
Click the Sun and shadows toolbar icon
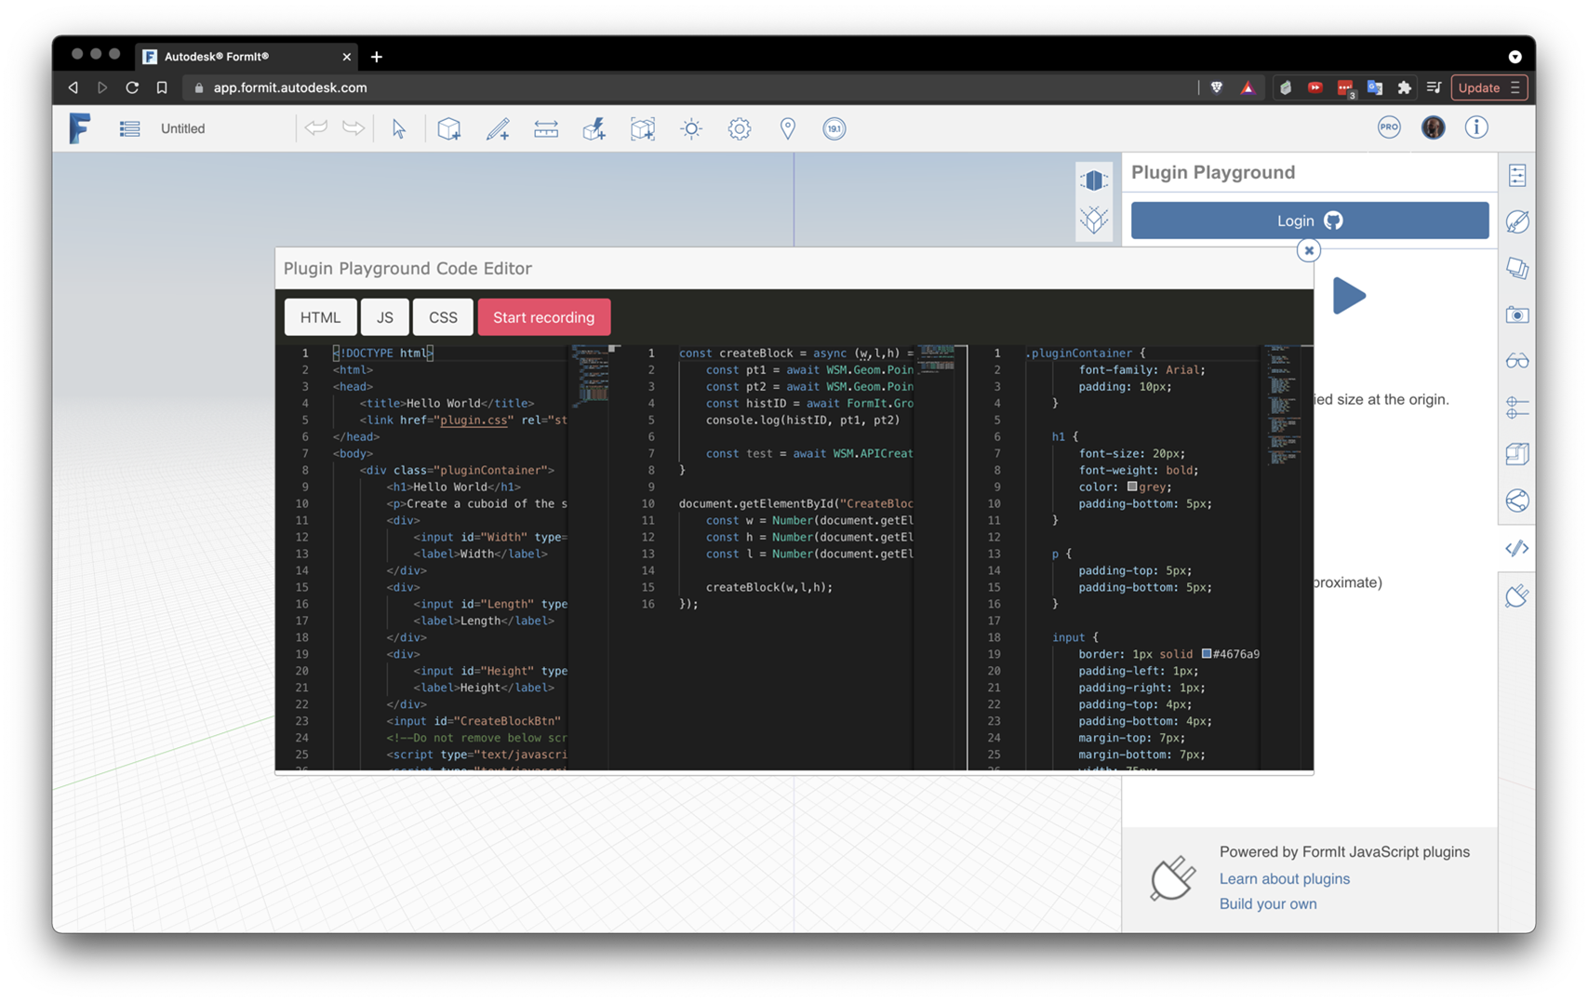[691, 128]
